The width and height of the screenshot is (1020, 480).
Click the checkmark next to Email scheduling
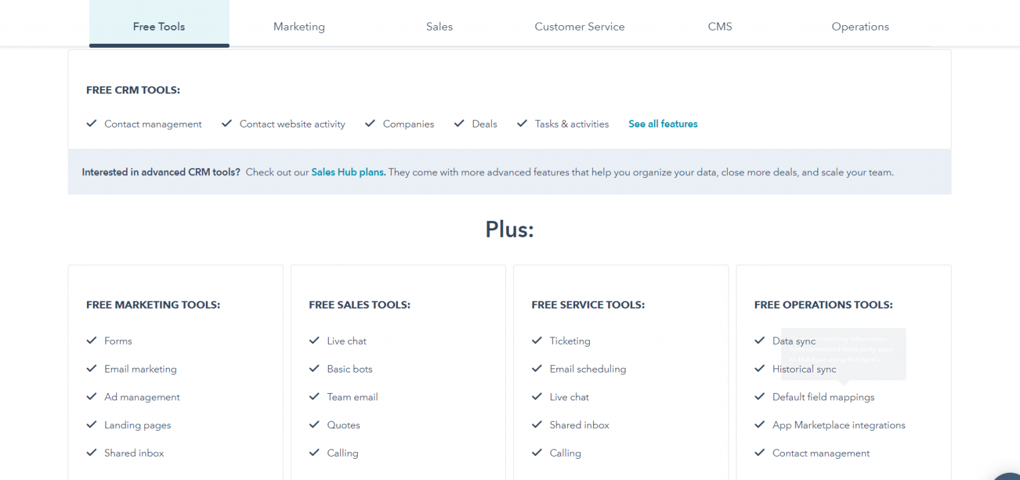(x=537, y=369)
